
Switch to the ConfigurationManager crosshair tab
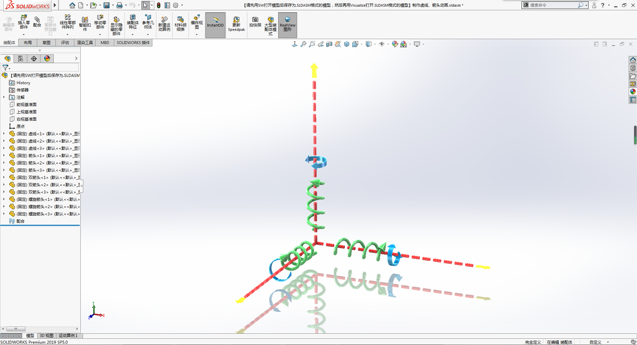34,59
